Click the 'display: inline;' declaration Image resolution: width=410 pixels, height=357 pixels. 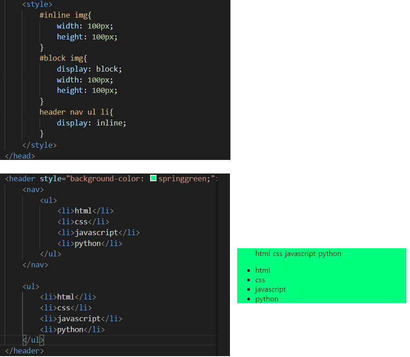point(92,123)
